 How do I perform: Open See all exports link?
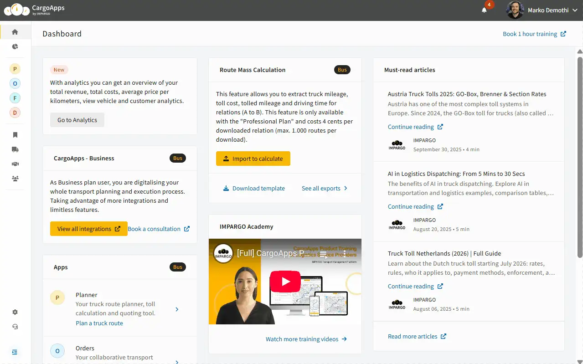click(x=325, y=188)
